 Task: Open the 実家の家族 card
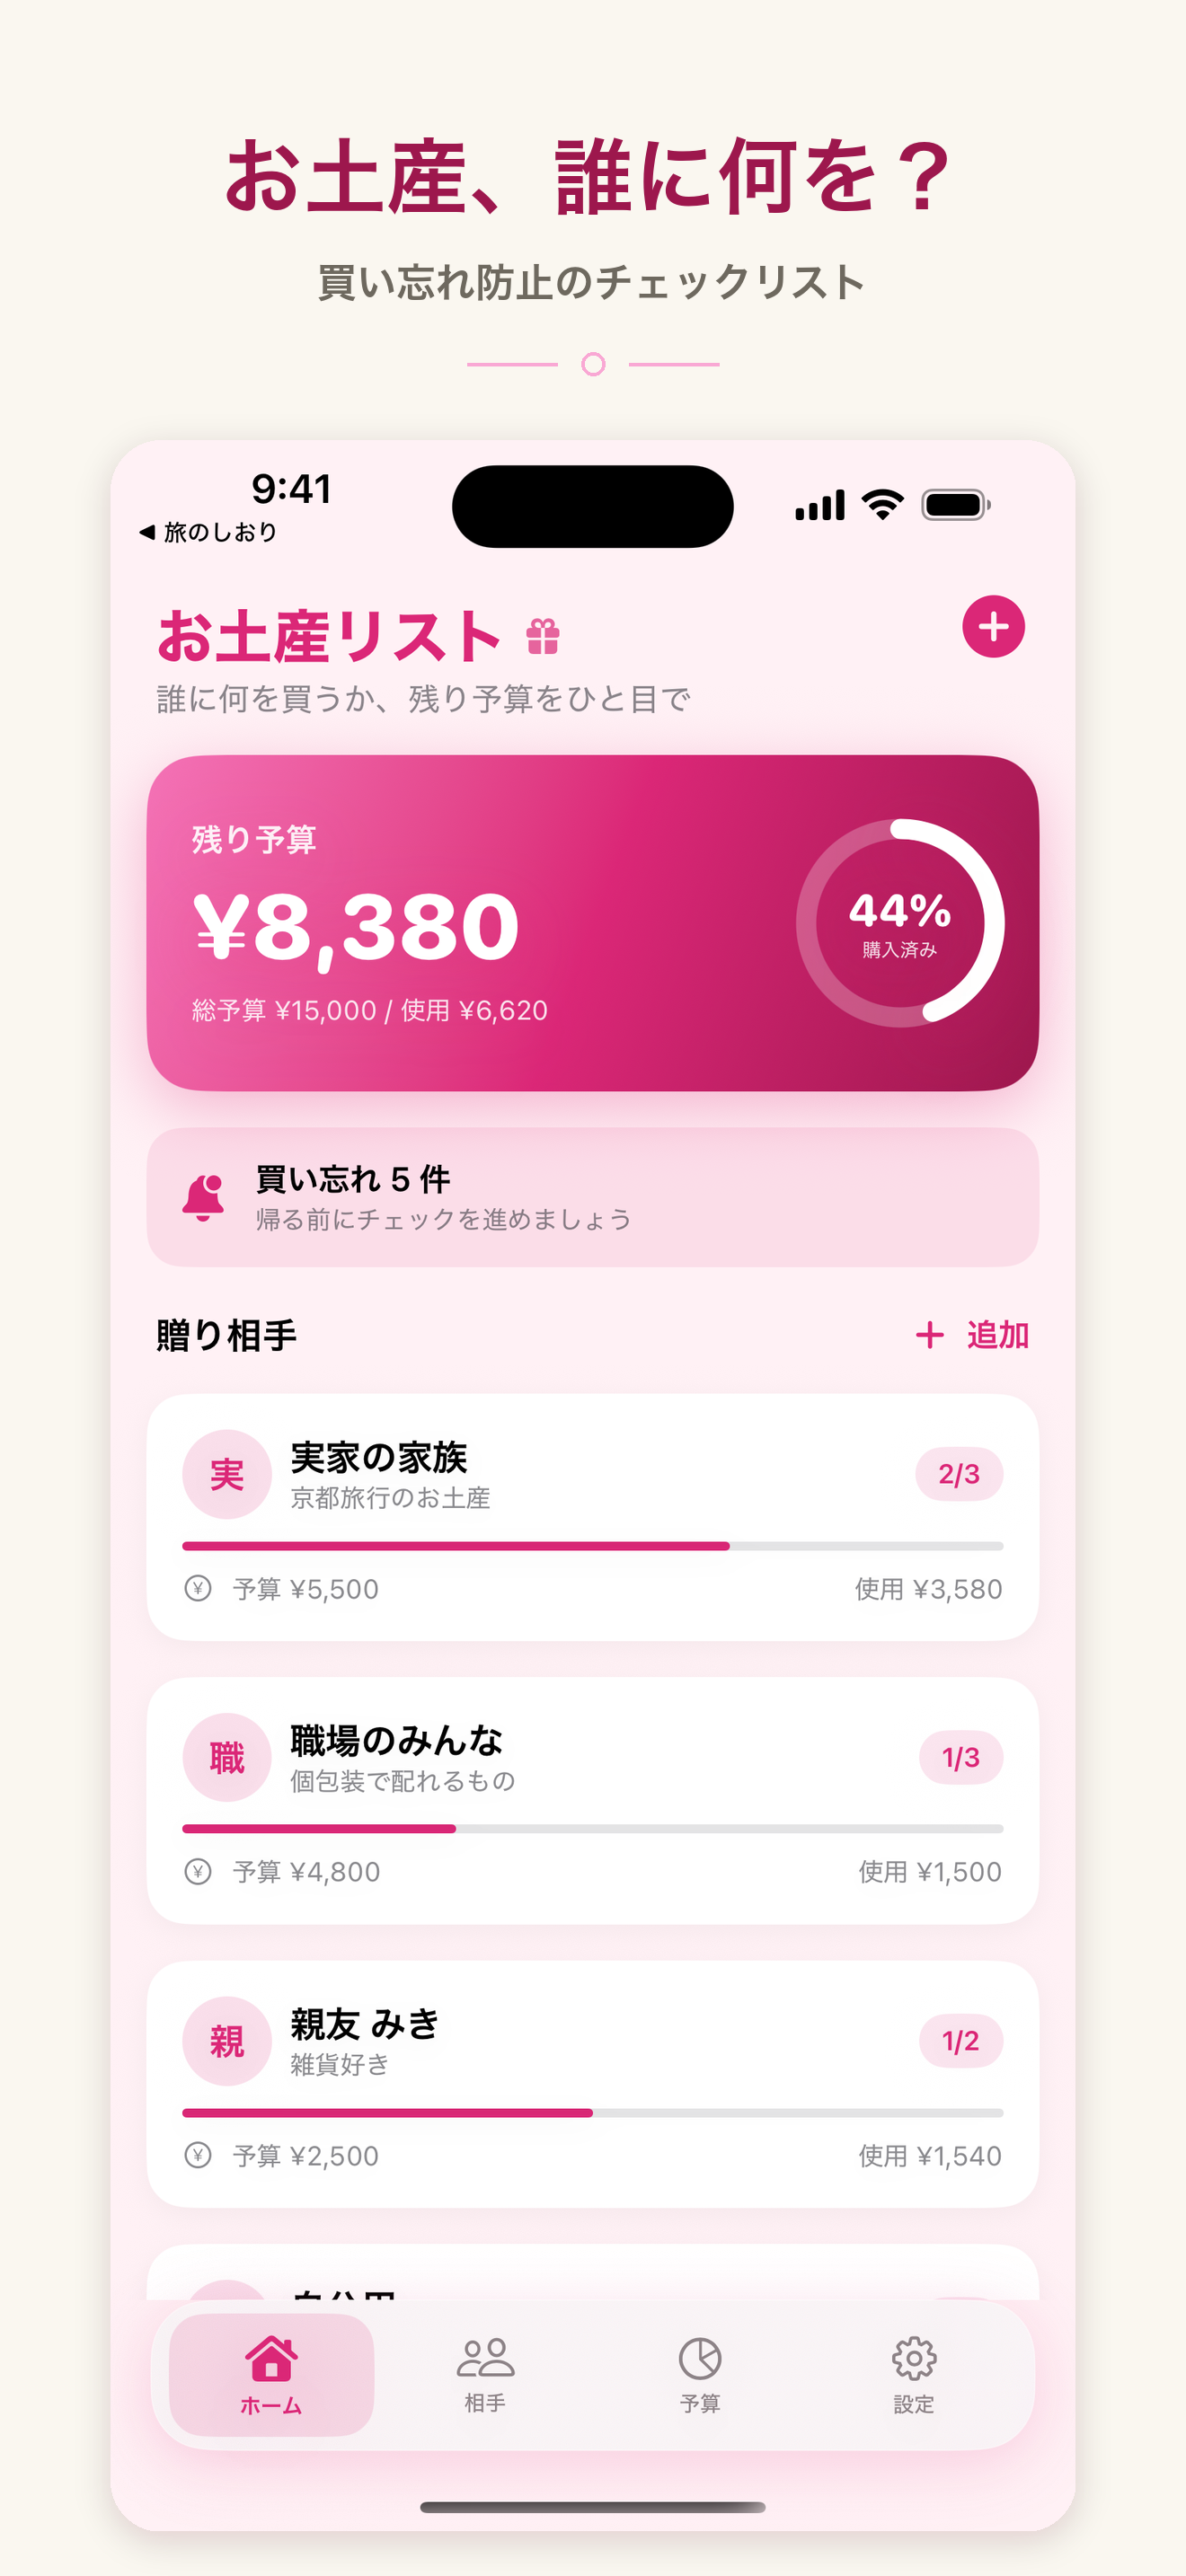(x=592, y=1517)
